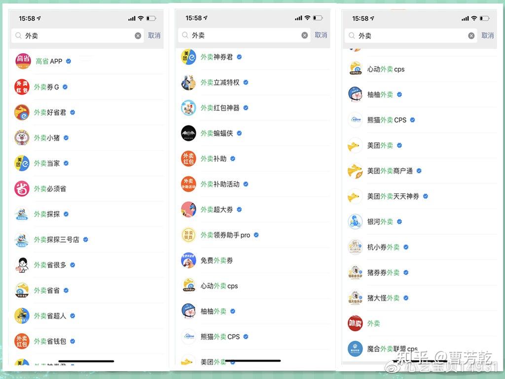Select the 美团外卖天天神券 avatar
This screenshot has width=505, height=379.
pyautogui.click(x=355, y=196)
